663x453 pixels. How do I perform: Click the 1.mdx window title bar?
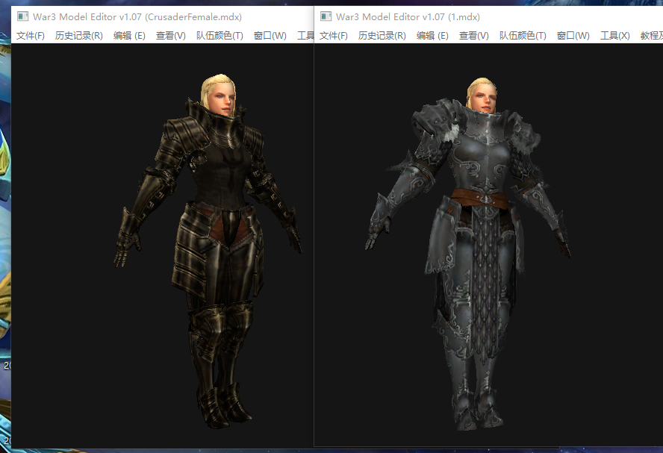pos(489,17)
